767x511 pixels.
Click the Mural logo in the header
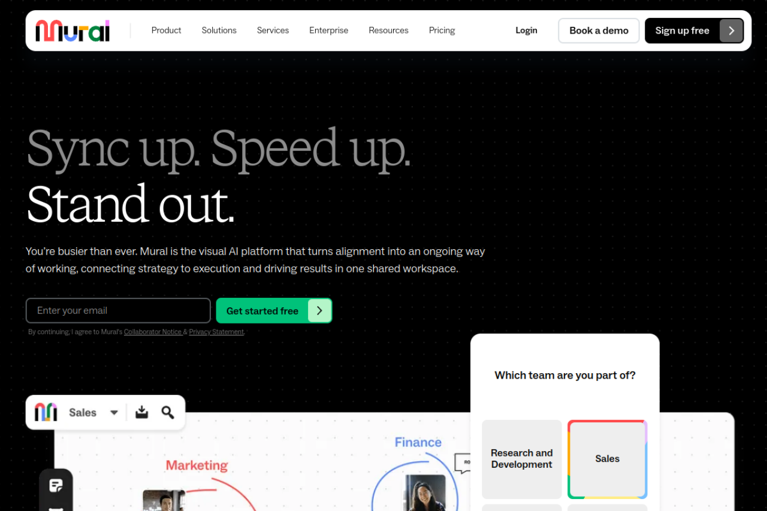[x=73, y=31]
